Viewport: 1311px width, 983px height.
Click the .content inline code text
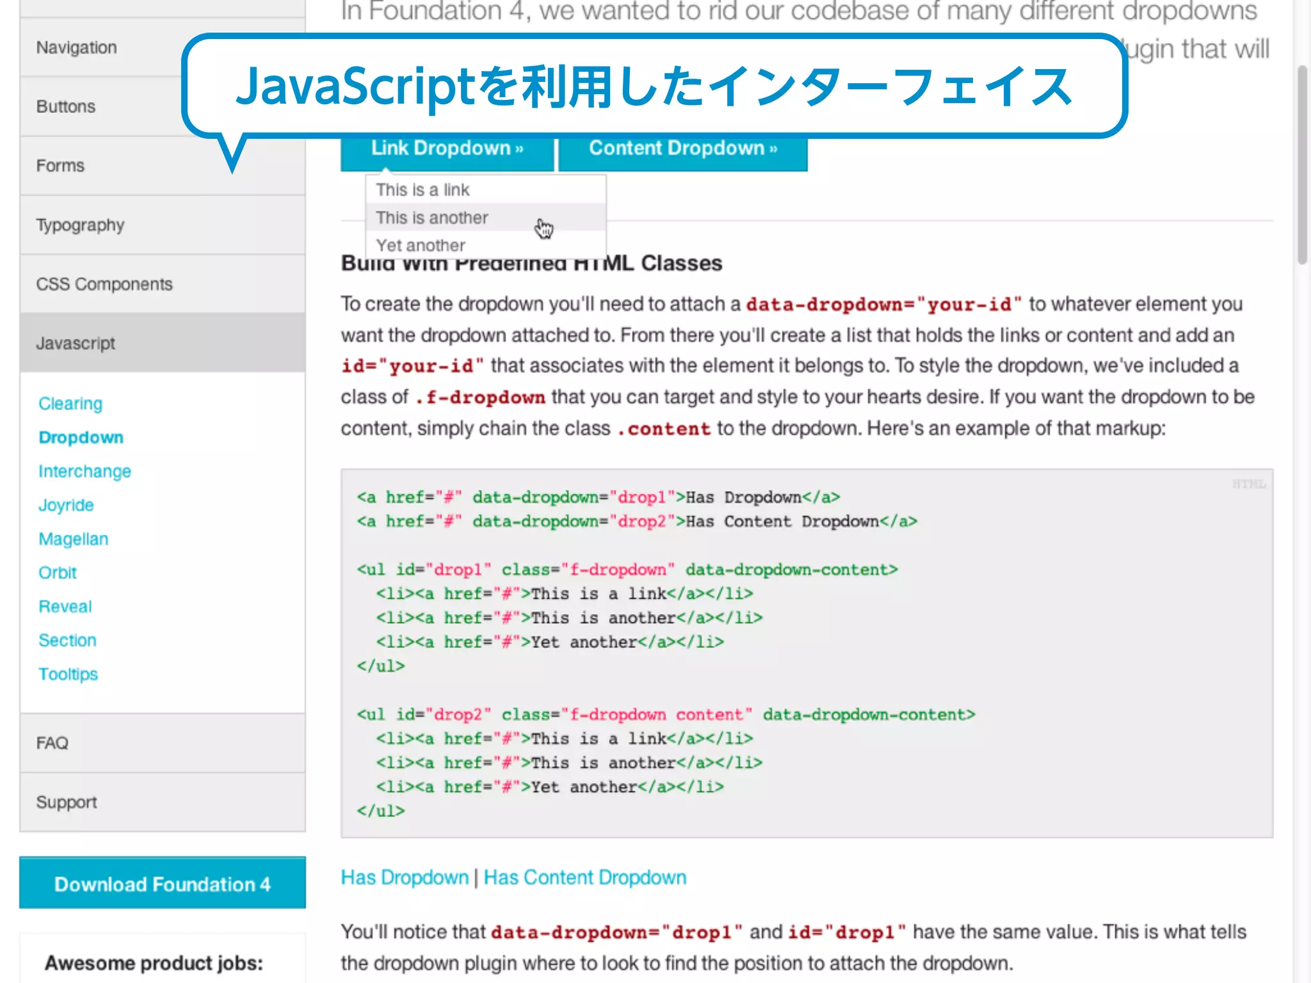coord(664,429)
